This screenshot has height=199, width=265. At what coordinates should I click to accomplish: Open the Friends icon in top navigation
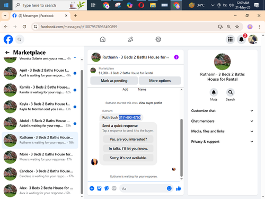tap(130, 39)
